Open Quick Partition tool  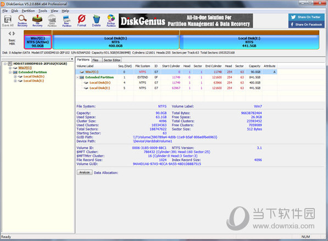point(52,21)
